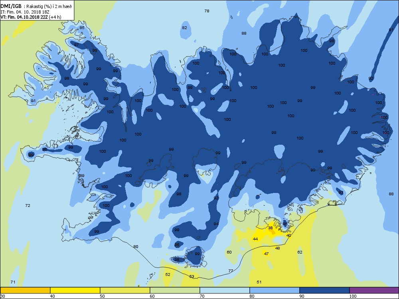Image resolution: width=399 pixels, height=299 pixels.
Task: Click the 89 value on the west coast
Action: point(82,176)
